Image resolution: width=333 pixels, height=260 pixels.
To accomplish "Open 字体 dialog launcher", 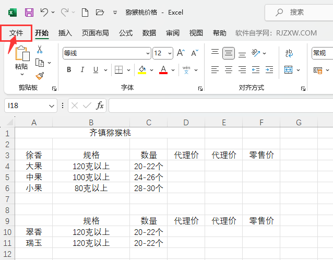I will pyautogui.click(x=200, y=89).
